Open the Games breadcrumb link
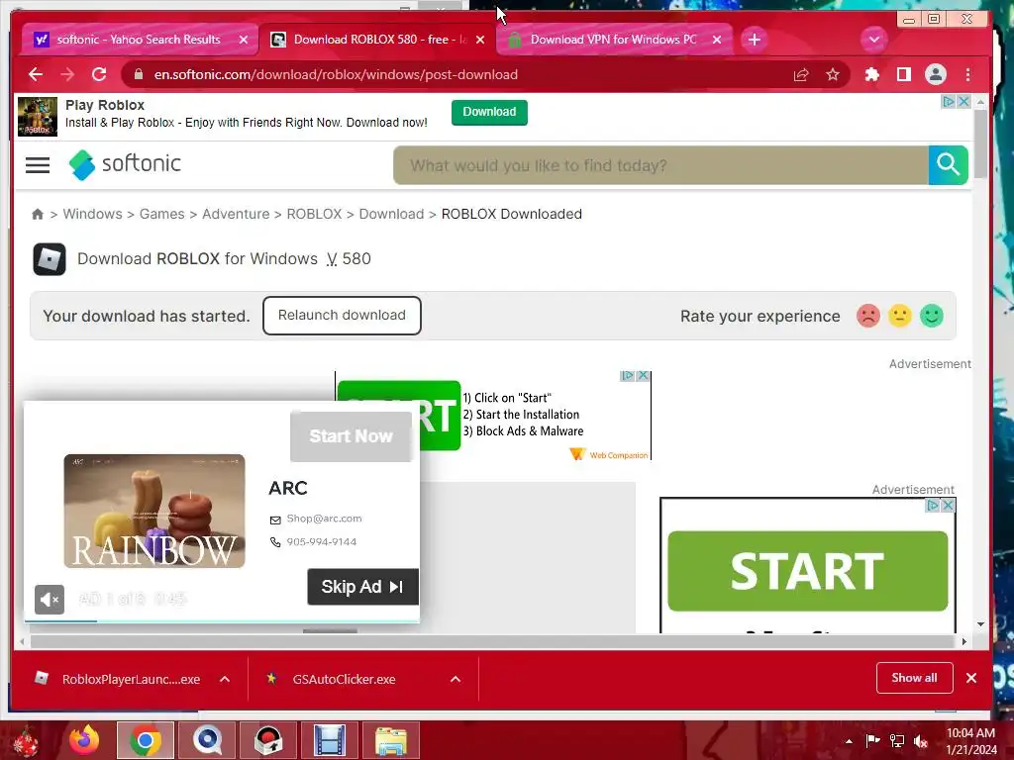Image resolution: width=1014 pixels, height=760 pixels. [x=161, y=214]
